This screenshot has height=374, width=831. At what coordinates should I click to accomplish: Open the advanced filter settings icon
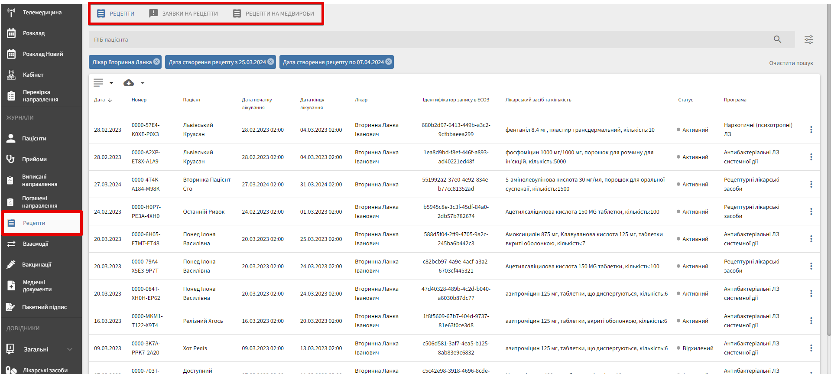[x=808, y=40]
